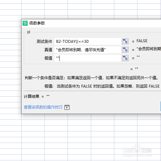Focus the 真值 input field
The width and height of the screenshot is (161, 161).
click(x=88, y=50)
